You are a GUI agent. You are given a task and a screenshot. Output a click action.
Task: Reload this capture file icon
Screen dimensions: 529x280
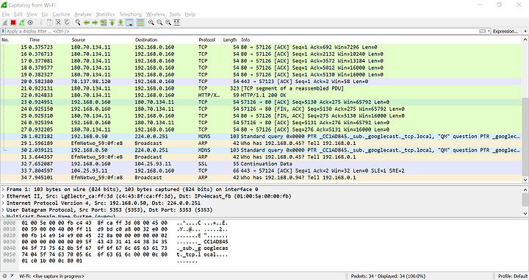tap(67, 23)
